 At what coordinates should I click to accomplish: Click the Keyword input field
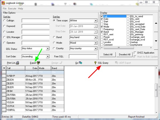pyautogui.click(x=36, y=26)
